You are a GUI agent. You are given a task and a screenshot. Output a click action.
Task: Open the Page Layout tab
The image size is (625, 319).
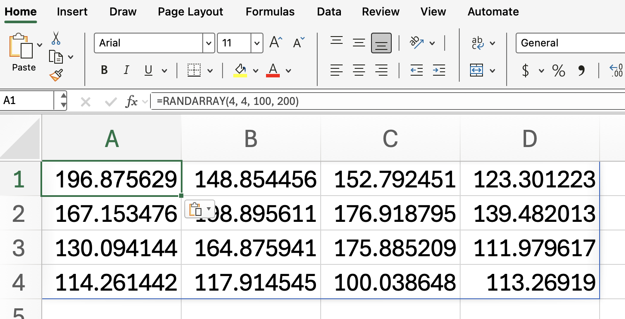click(x=190, y=12)
